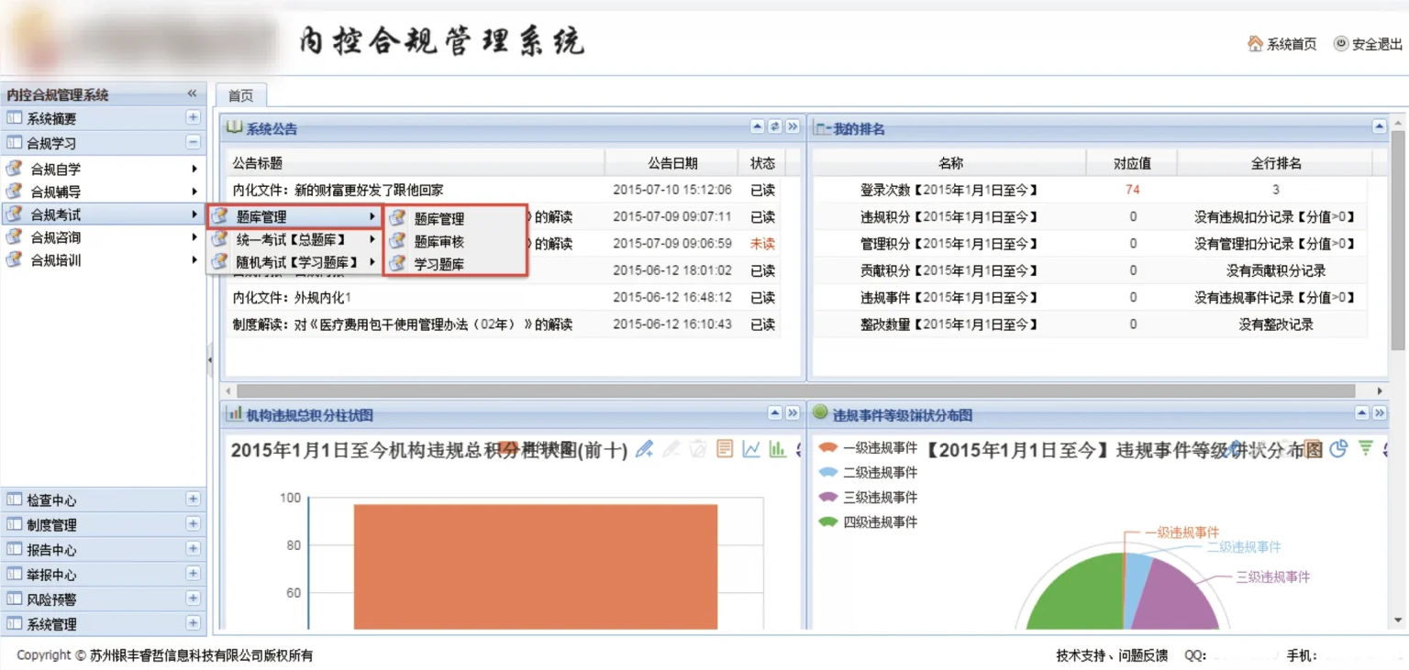
Task: Select 题库审核 from the submenu
Action: tap(439, 242)
